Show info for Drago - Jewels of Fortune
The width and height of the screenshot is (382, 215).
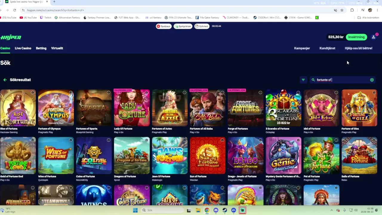click(260, 140)
